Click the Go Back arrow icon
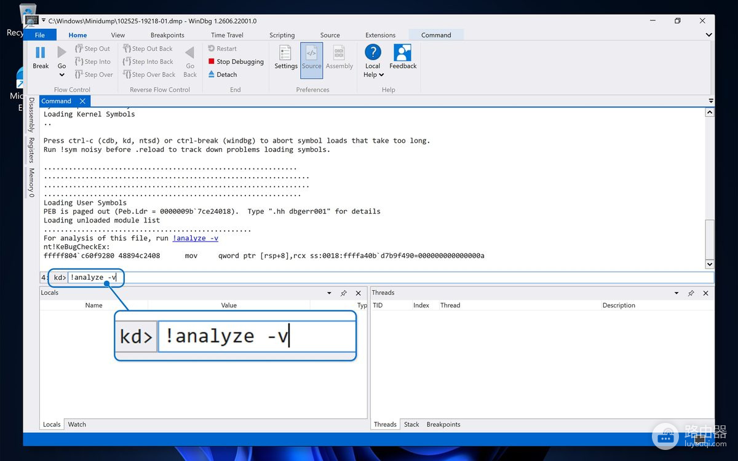 pos(190,53)
